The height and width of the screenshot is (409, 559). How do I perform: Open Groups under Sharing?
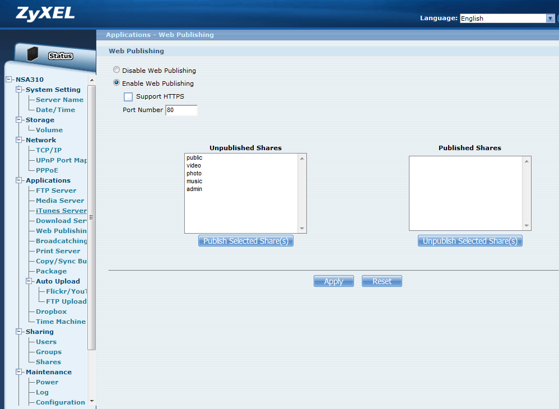click(49, 352)
